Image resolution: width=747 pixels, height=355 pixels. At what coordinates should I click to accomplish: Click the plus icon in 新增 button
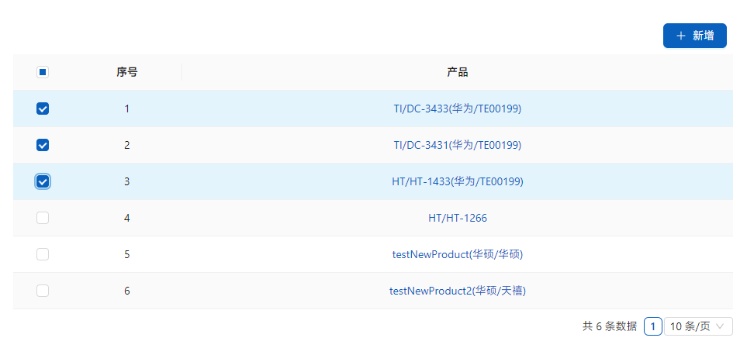(681, 36)
